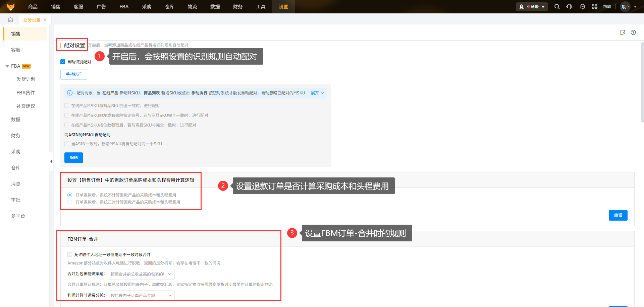Open the 数据 top menu

point(215,7)
